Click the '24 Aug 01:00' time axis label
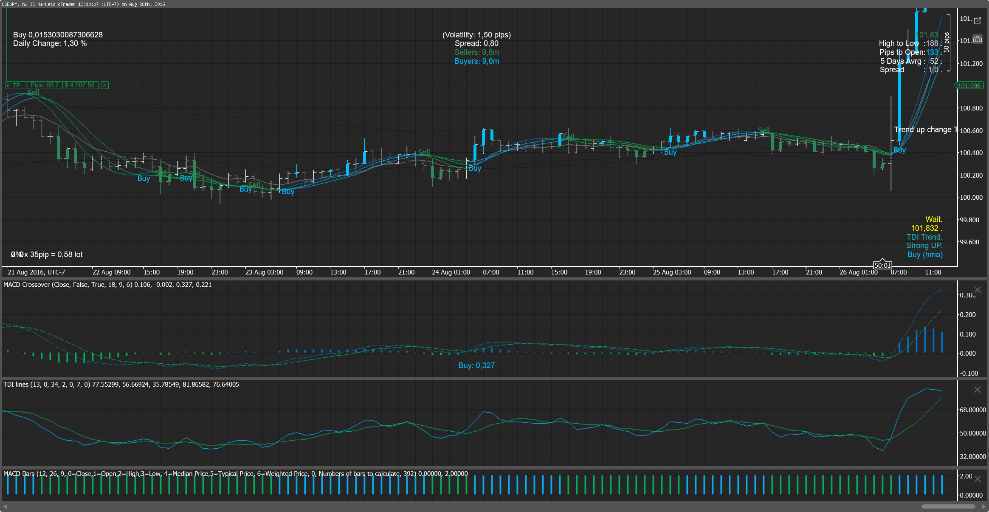 pyautogui.click(x=451, y=272)
